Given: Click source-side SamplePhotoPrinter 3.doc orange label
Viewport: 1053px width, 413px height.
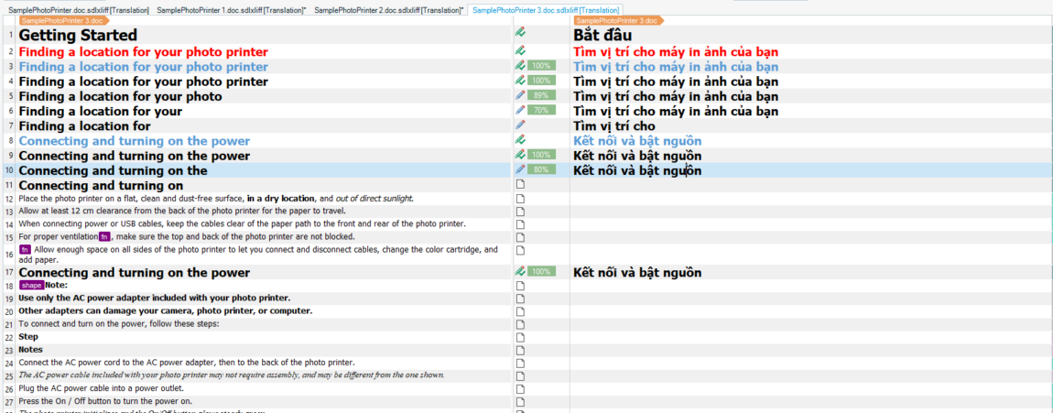Looking at the screenshot, I should coord(64,21).
